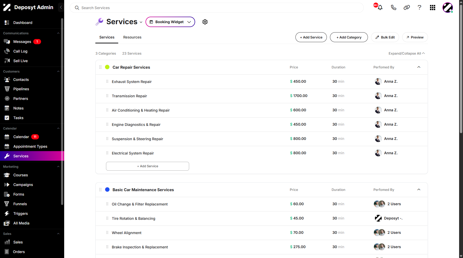Viewport: 463px width, 258px height.
Task: Add service under Car Repair Services
Action: coord(147,166)
